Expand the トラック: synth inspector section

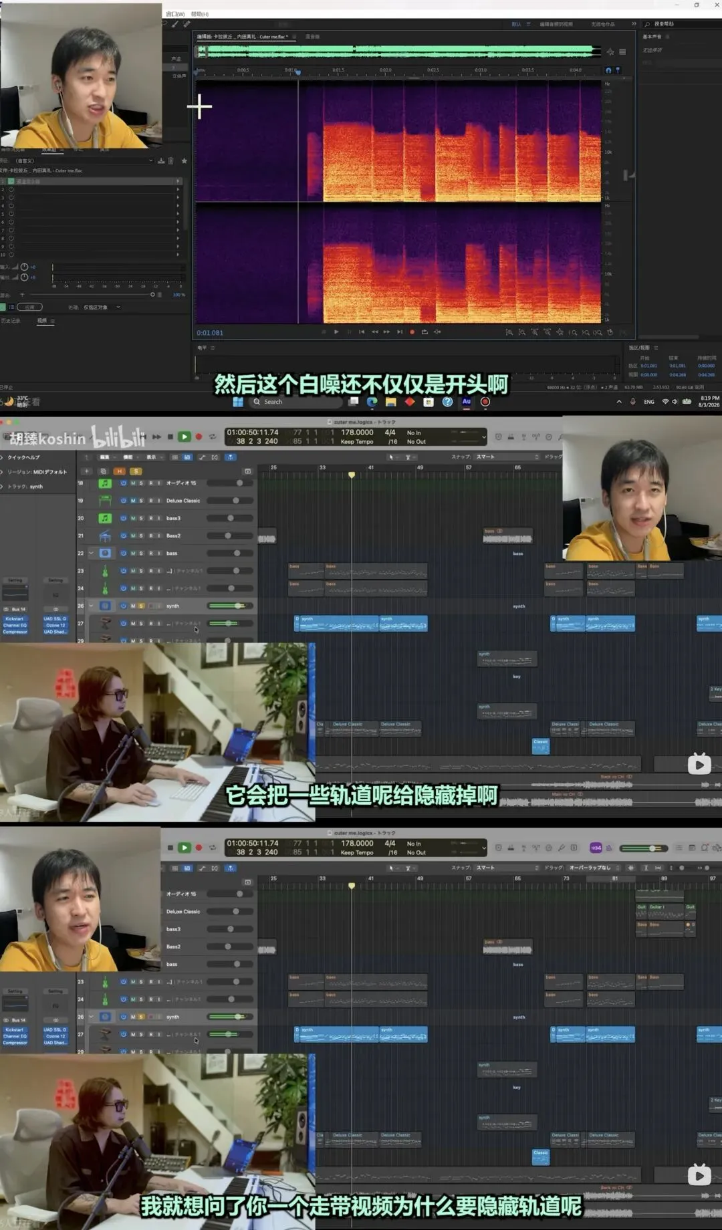coord(3,487)
